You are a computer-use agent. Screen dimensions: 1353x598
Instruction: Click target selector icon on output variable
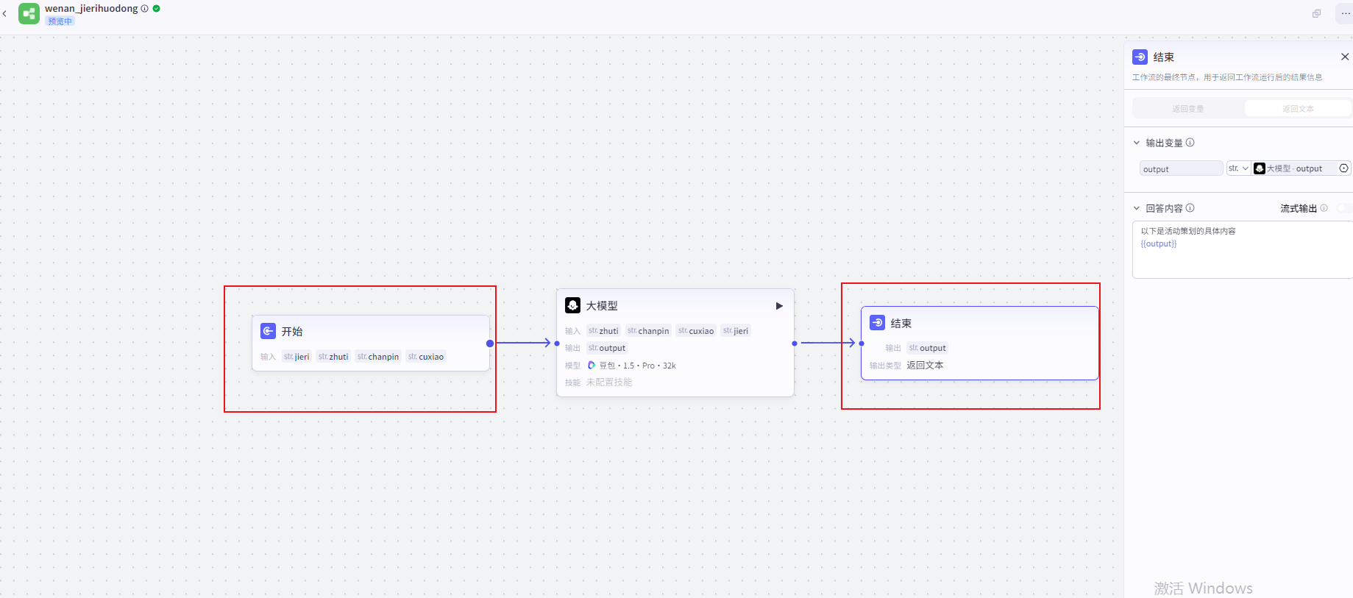tap(1343, 168)
